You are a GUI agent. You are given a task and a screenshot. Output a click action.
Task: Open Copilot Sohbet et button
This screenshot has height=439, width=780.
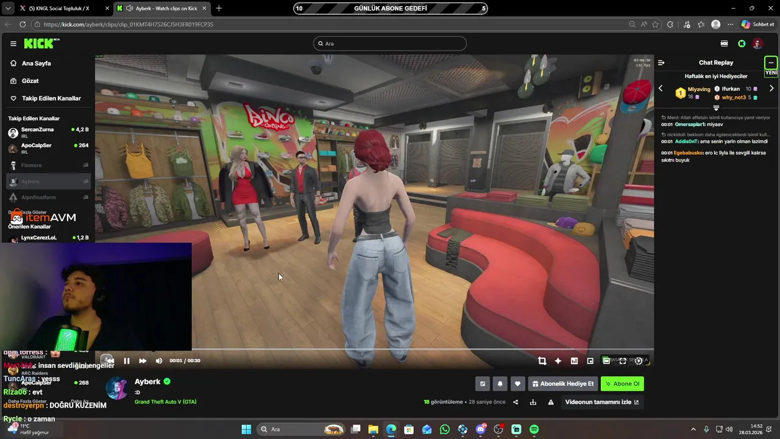click(x=758, y=24)
